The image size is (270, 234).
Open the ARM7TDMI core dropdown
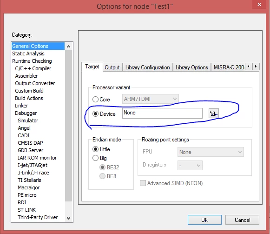150,99
